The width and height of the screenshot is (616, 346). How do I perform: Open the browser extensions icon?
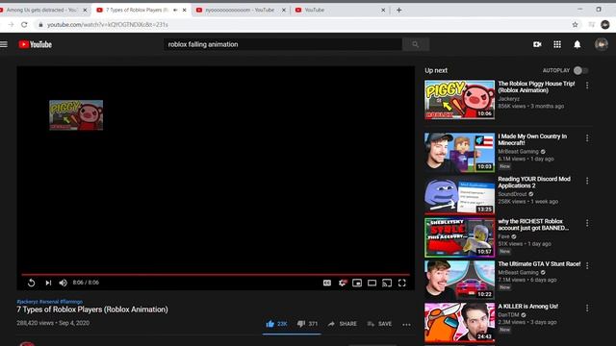tap(591, 24)
